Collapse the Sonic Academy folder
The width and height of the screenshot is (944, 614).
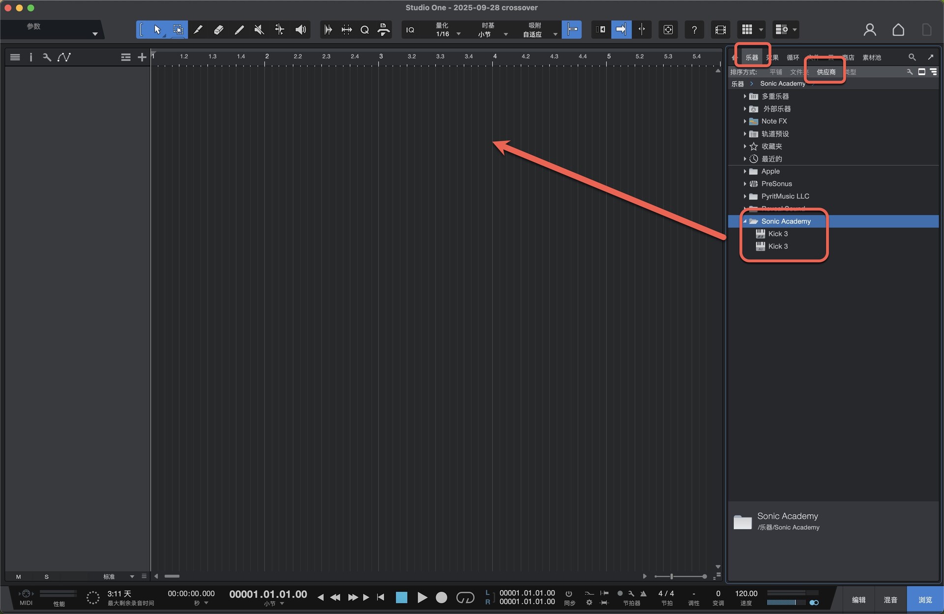(745, 222)
